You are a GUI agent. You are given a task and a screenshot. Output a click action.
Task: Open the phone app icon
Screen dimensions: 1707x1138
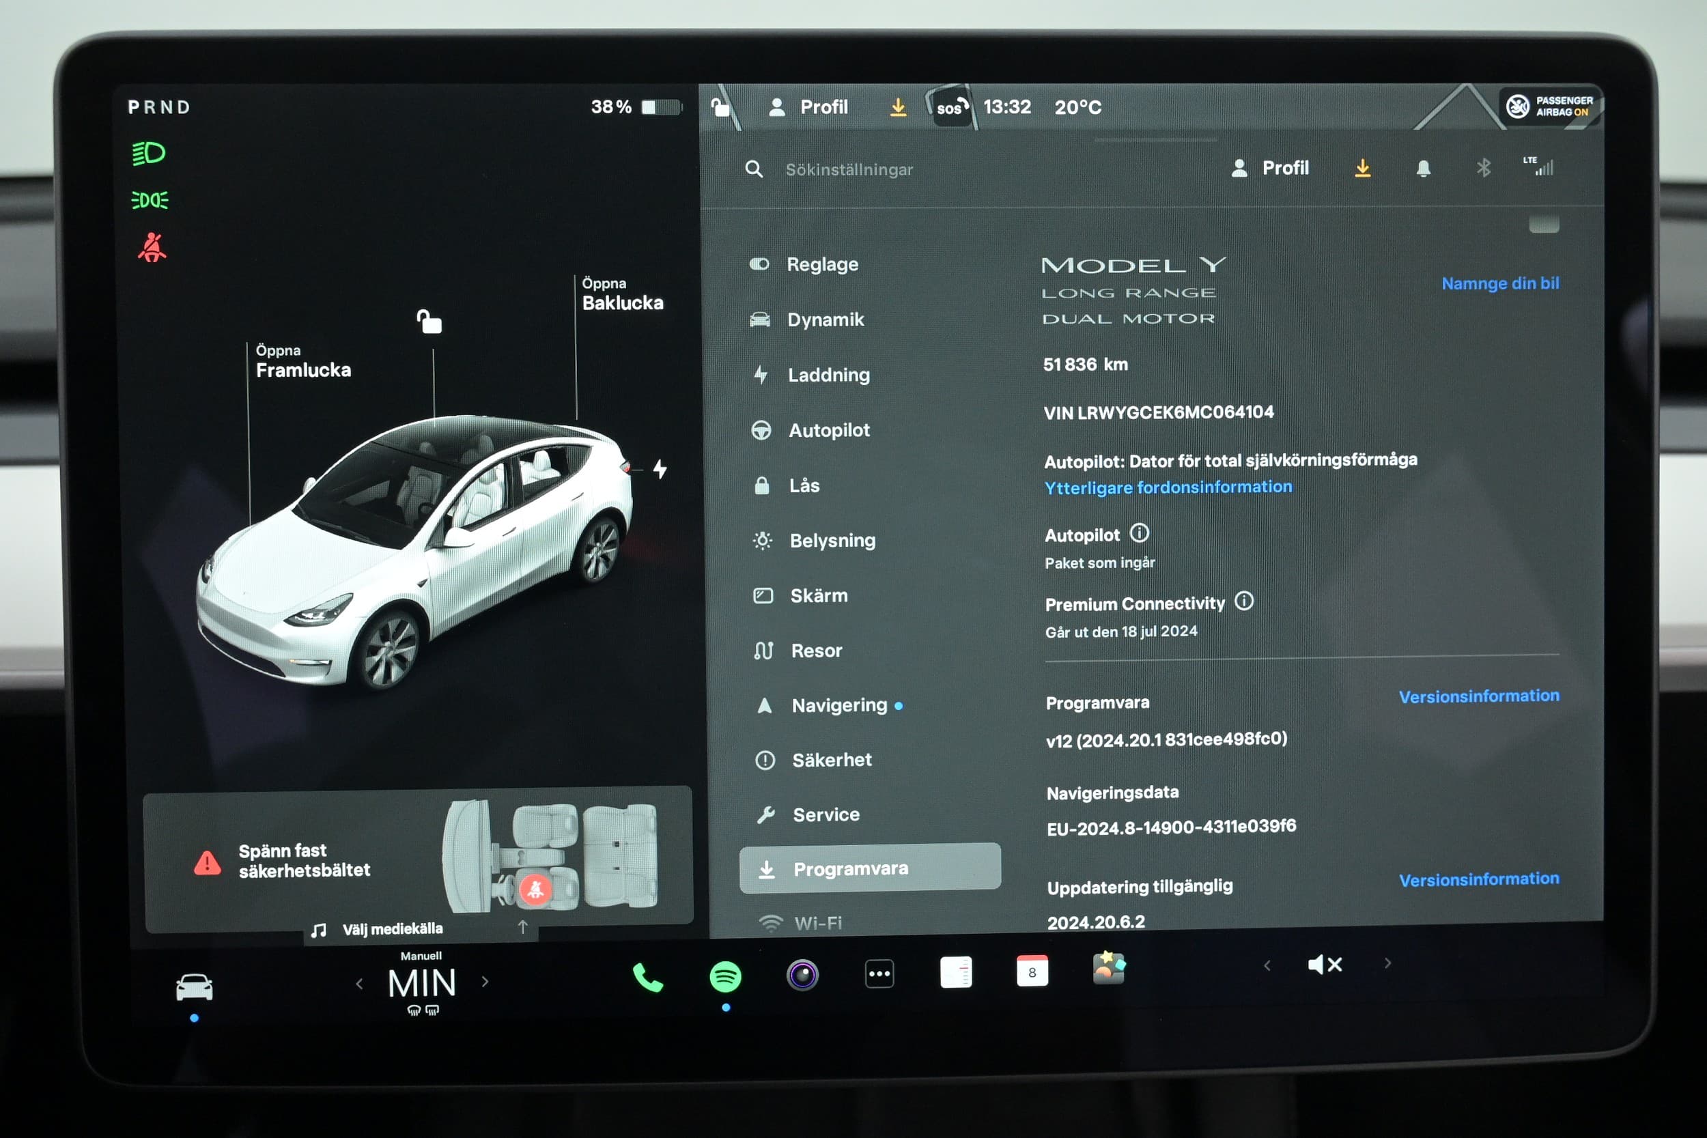click(x=647, y=978)
